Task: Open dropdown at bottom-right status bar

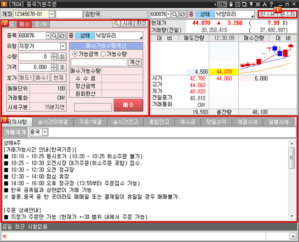Action: point(293,236)
